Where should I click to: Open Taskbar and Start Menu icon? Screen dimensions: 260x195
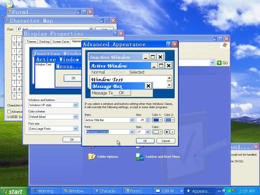tap(158, 156)
